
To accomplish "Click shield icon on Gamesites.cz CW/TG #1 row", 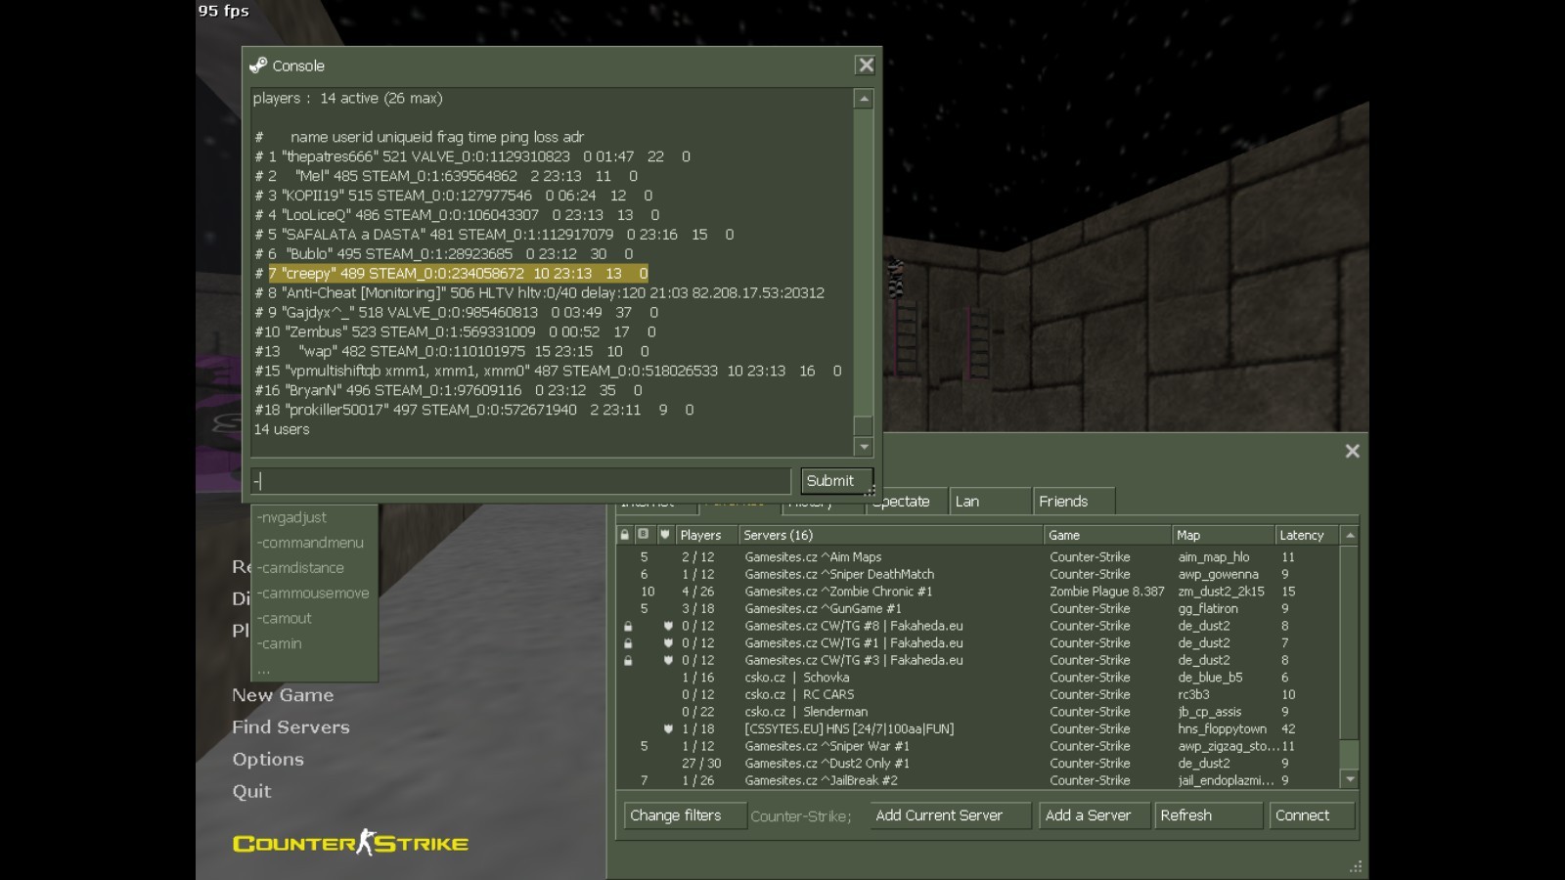I will coord(668,643).
